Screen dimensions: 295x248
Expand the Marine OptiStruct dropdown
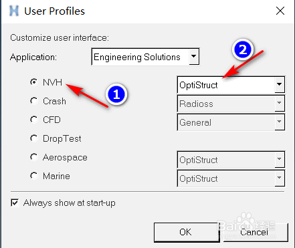point(280,178)
